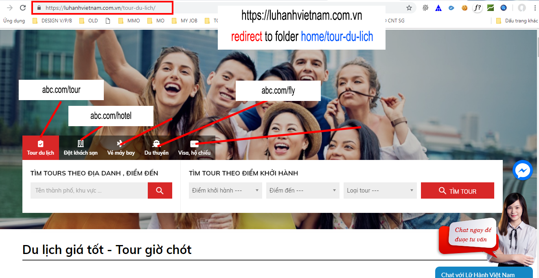Click the TÌM TOUR button
Viewport: 539px width, 278px height.
tap(458, 190)
